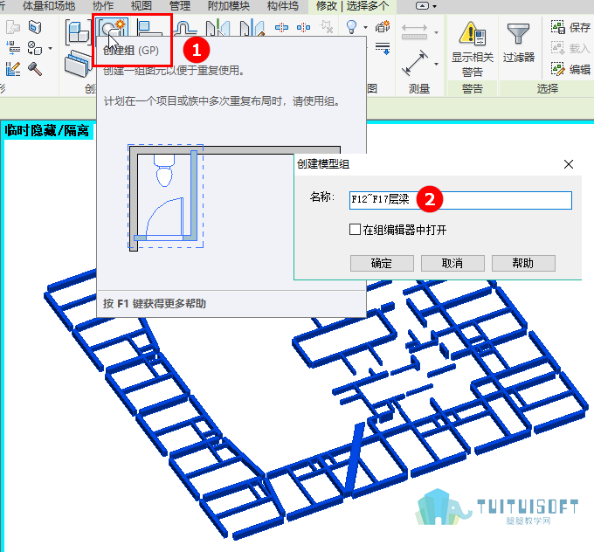Open dropdown beside ribbon minimize button
The height and width of the screenshot is (552, 594).
pos(434,6)
